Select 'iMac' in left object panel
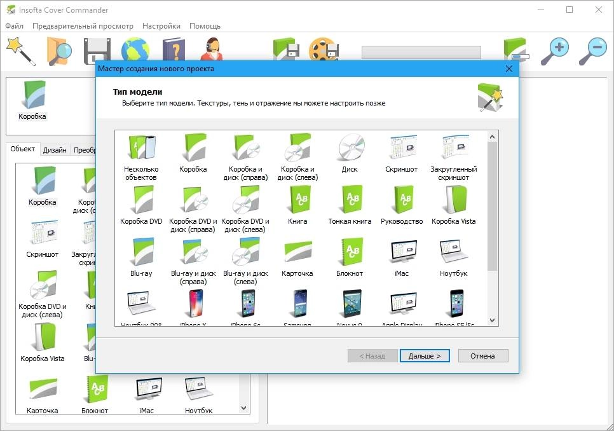This screenshot has width=614, height=431. pyautogui.click(x=147, y=395)
